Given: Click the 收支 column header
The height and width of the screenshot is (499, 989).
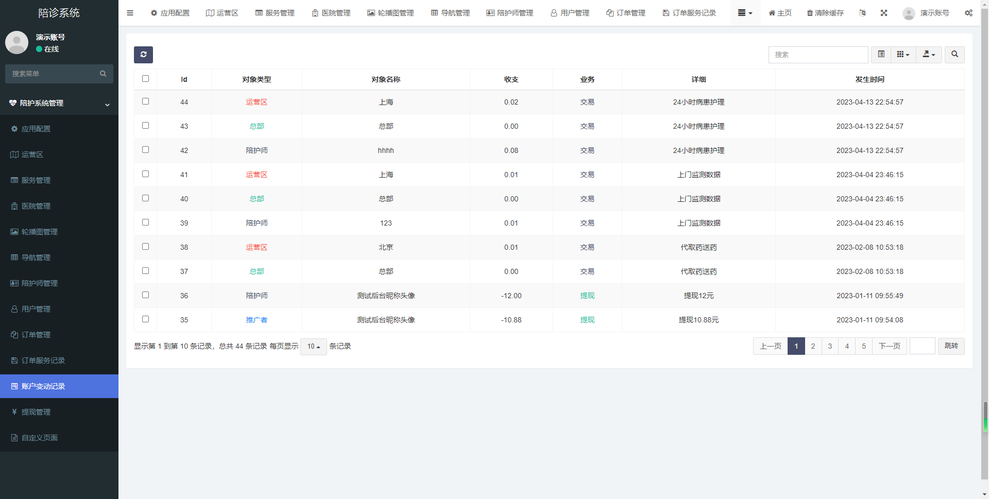Looking at the screenshot, I should (x=511, y=79).
